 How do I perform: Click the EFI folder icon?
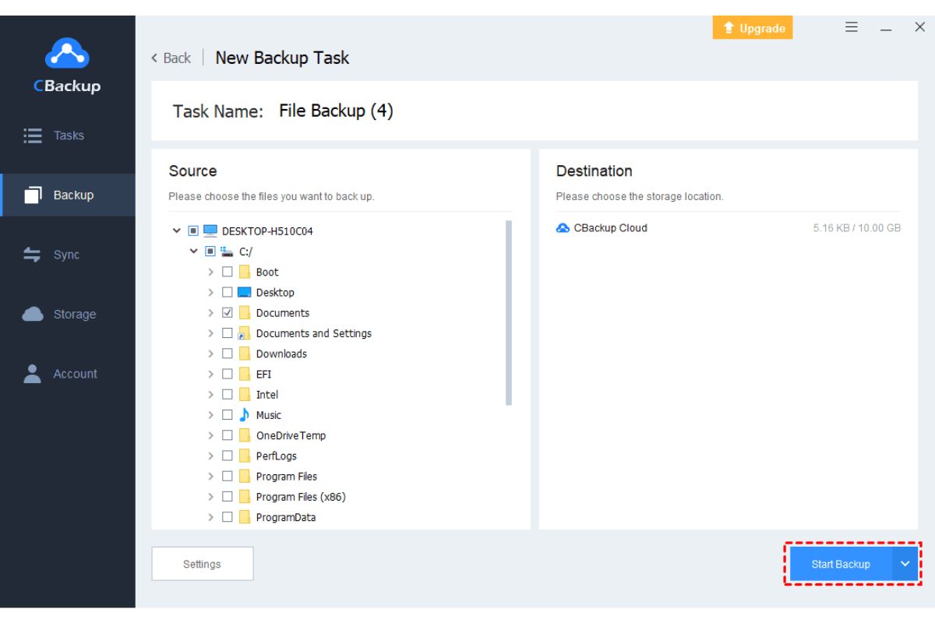[245, 374]
